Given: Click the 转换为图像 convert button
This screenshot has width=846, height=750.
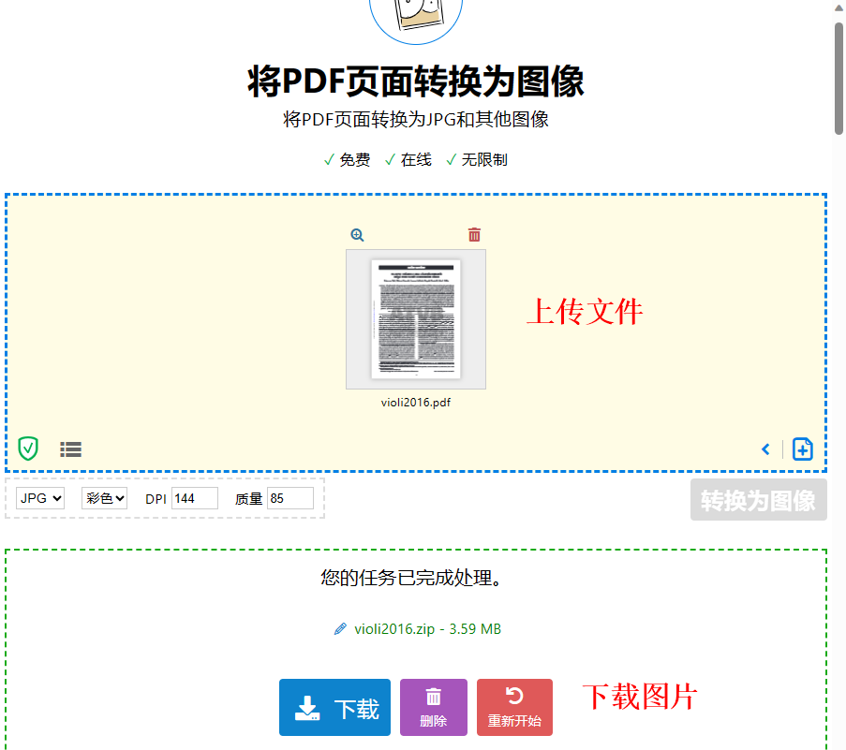Looking at the screenshot, I should [x=758, y=500].
